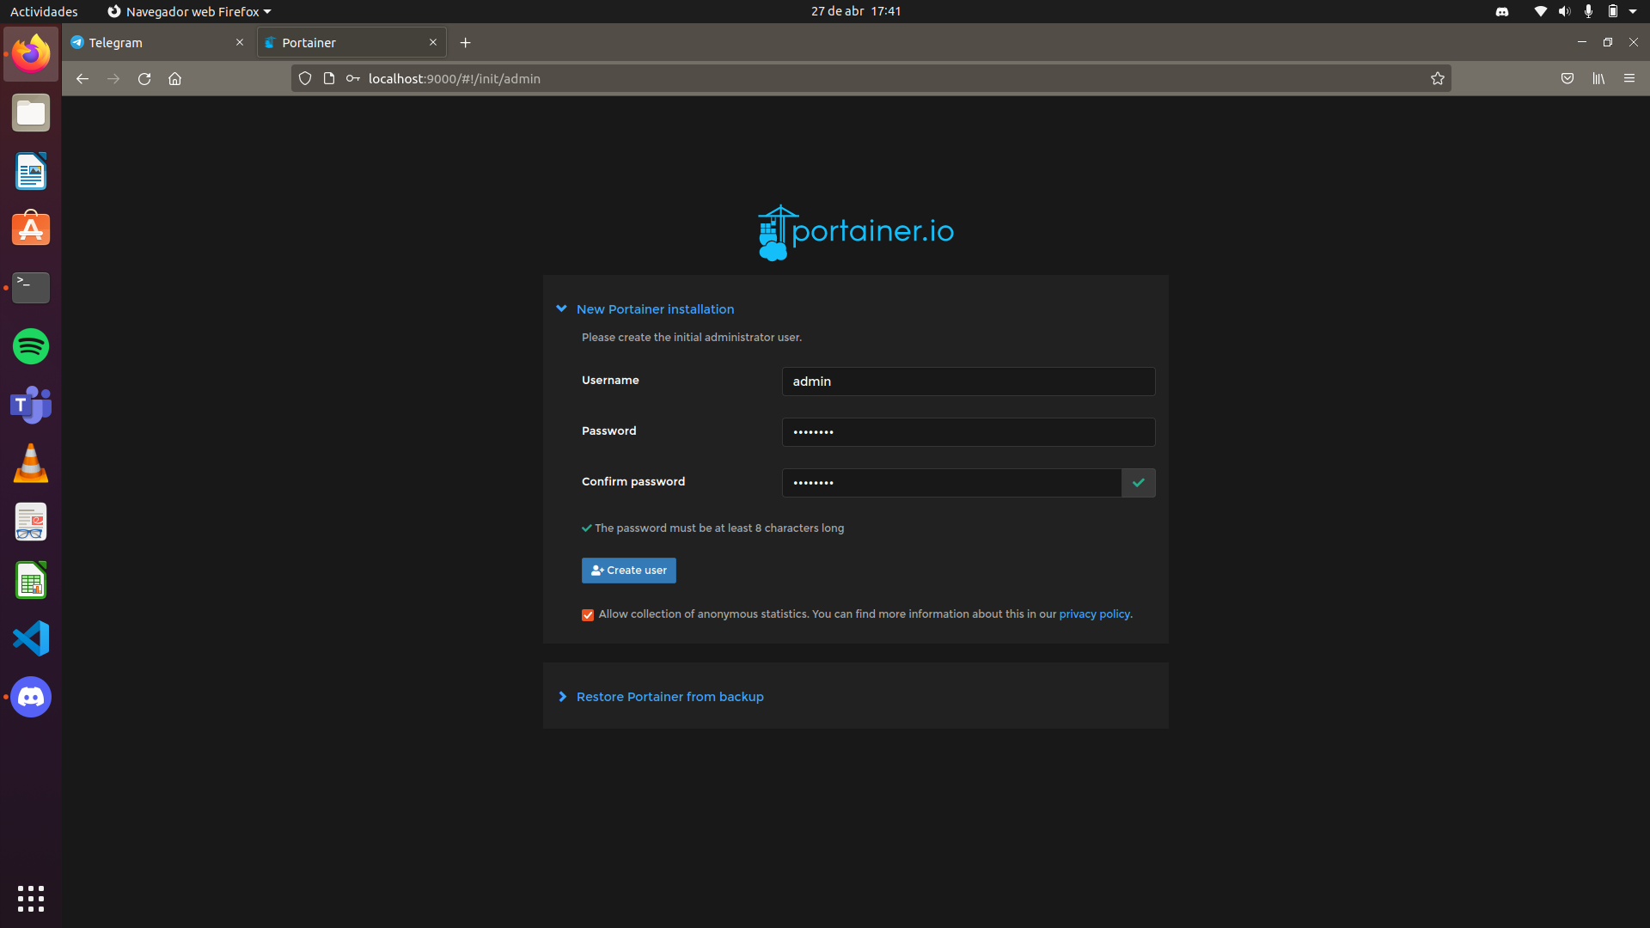
Task: Open the Terminal from the dock
Action: click(30, 288)
